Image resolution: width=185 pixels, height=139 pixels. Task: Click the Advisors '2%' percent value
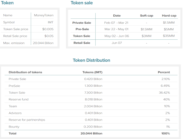point(167,113)
